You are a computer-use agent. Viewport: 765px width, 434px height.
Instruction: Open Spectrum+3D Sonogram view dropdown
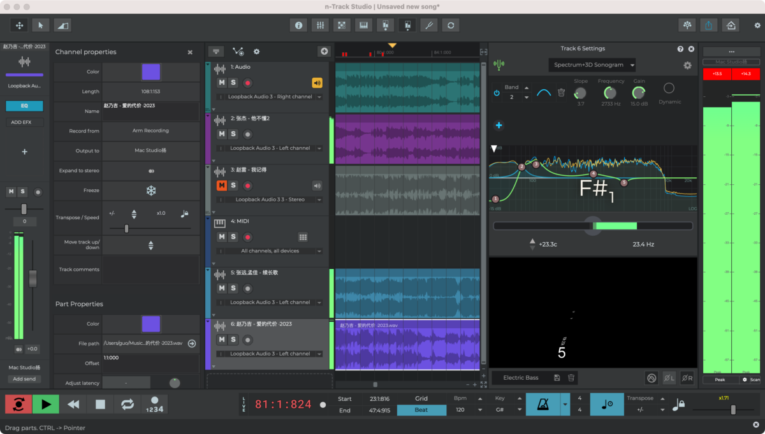coord(592,65)
